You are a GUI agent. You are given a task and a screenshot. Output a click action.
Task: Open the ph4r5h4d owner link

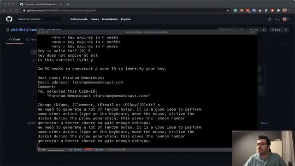(x=19, y=30)
